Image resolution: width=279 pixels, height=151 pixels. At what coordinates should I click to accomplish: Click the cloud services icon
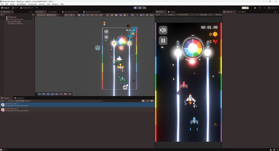click(x=255, y=8)
